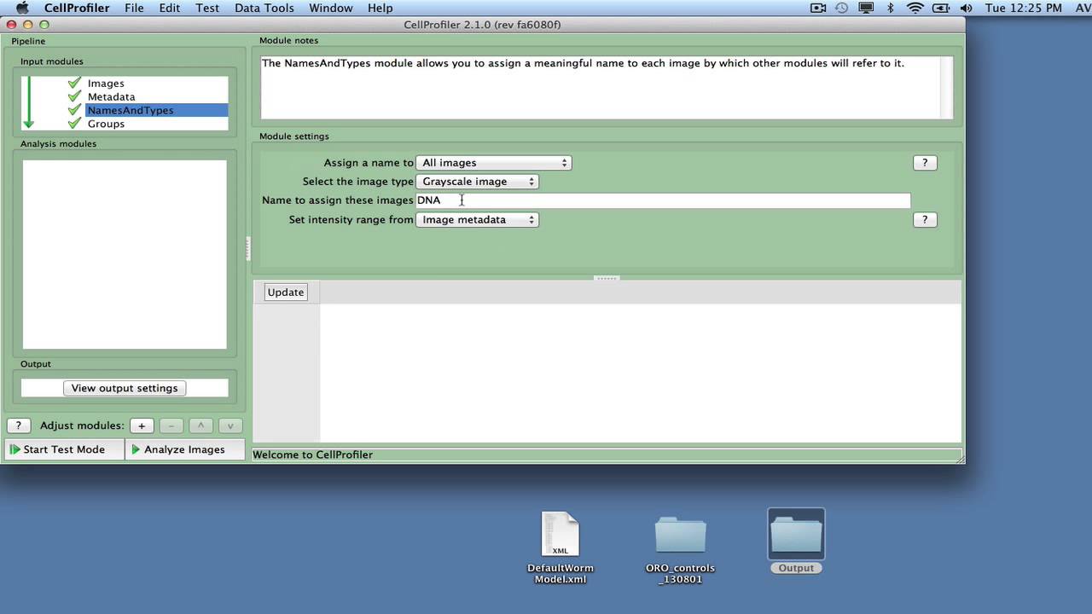Image resolution: width=1092 pixels, height=614 pixels.
Task: Click the camera recording menu bar icon
Action: pos(818,8)
